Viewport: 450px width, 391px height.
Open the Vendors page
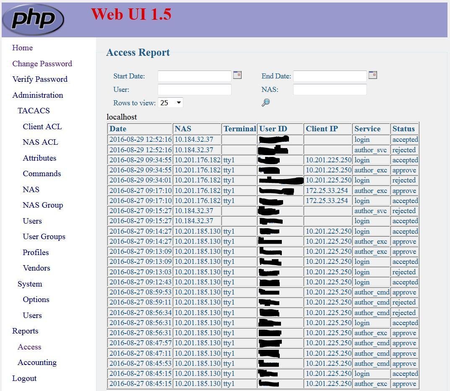click(36, 268)
